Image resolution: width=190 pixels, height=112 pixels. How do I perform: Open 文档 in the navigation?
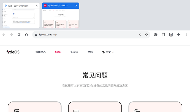90,52
